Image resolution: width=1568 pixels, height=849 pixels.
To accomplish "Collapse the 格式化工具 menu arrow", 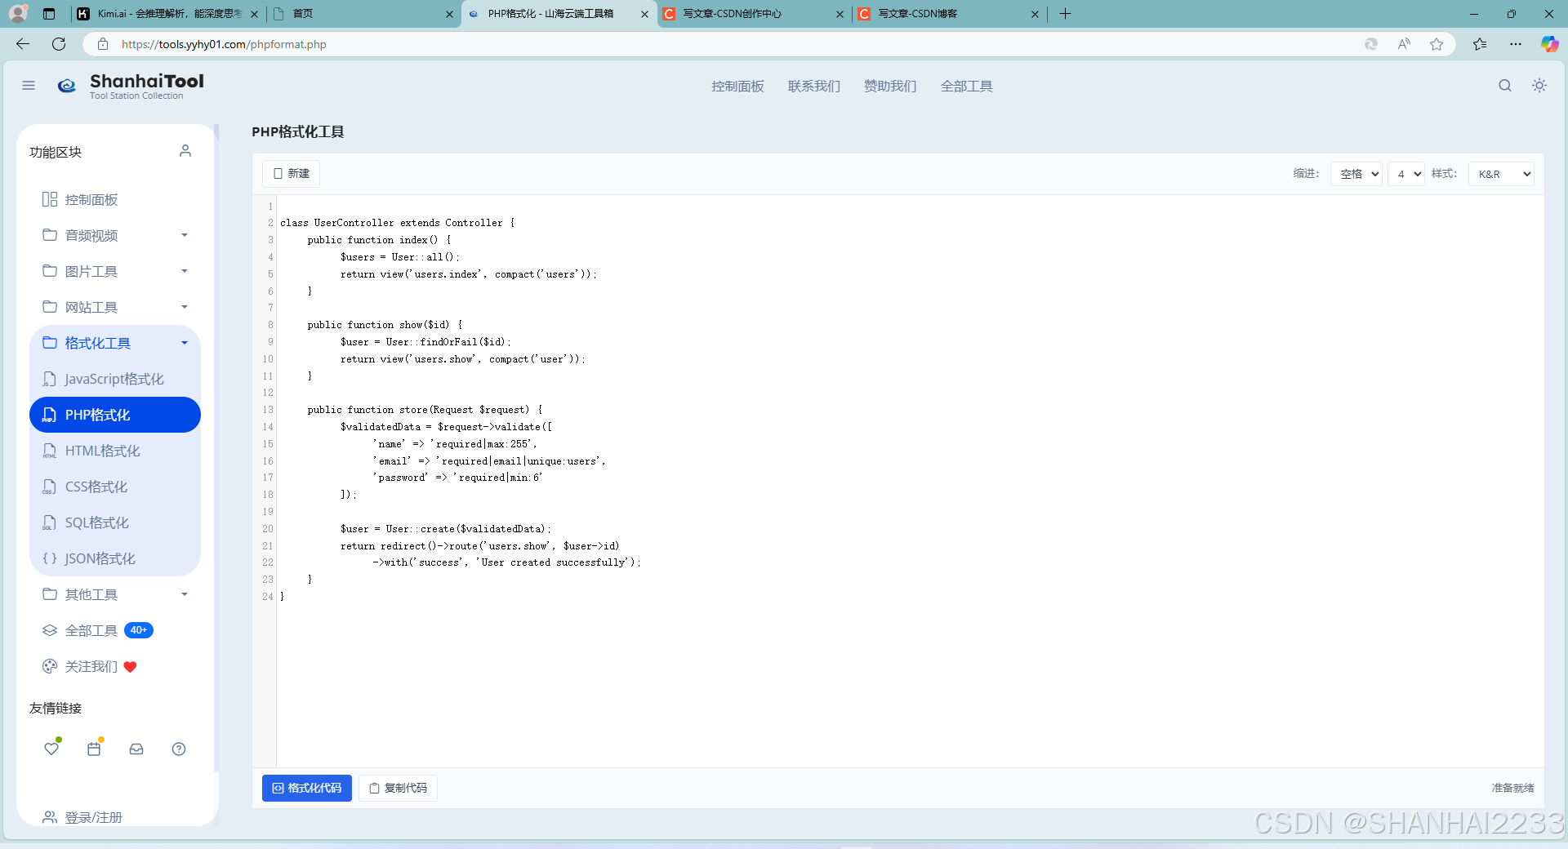I will point(185,343).
